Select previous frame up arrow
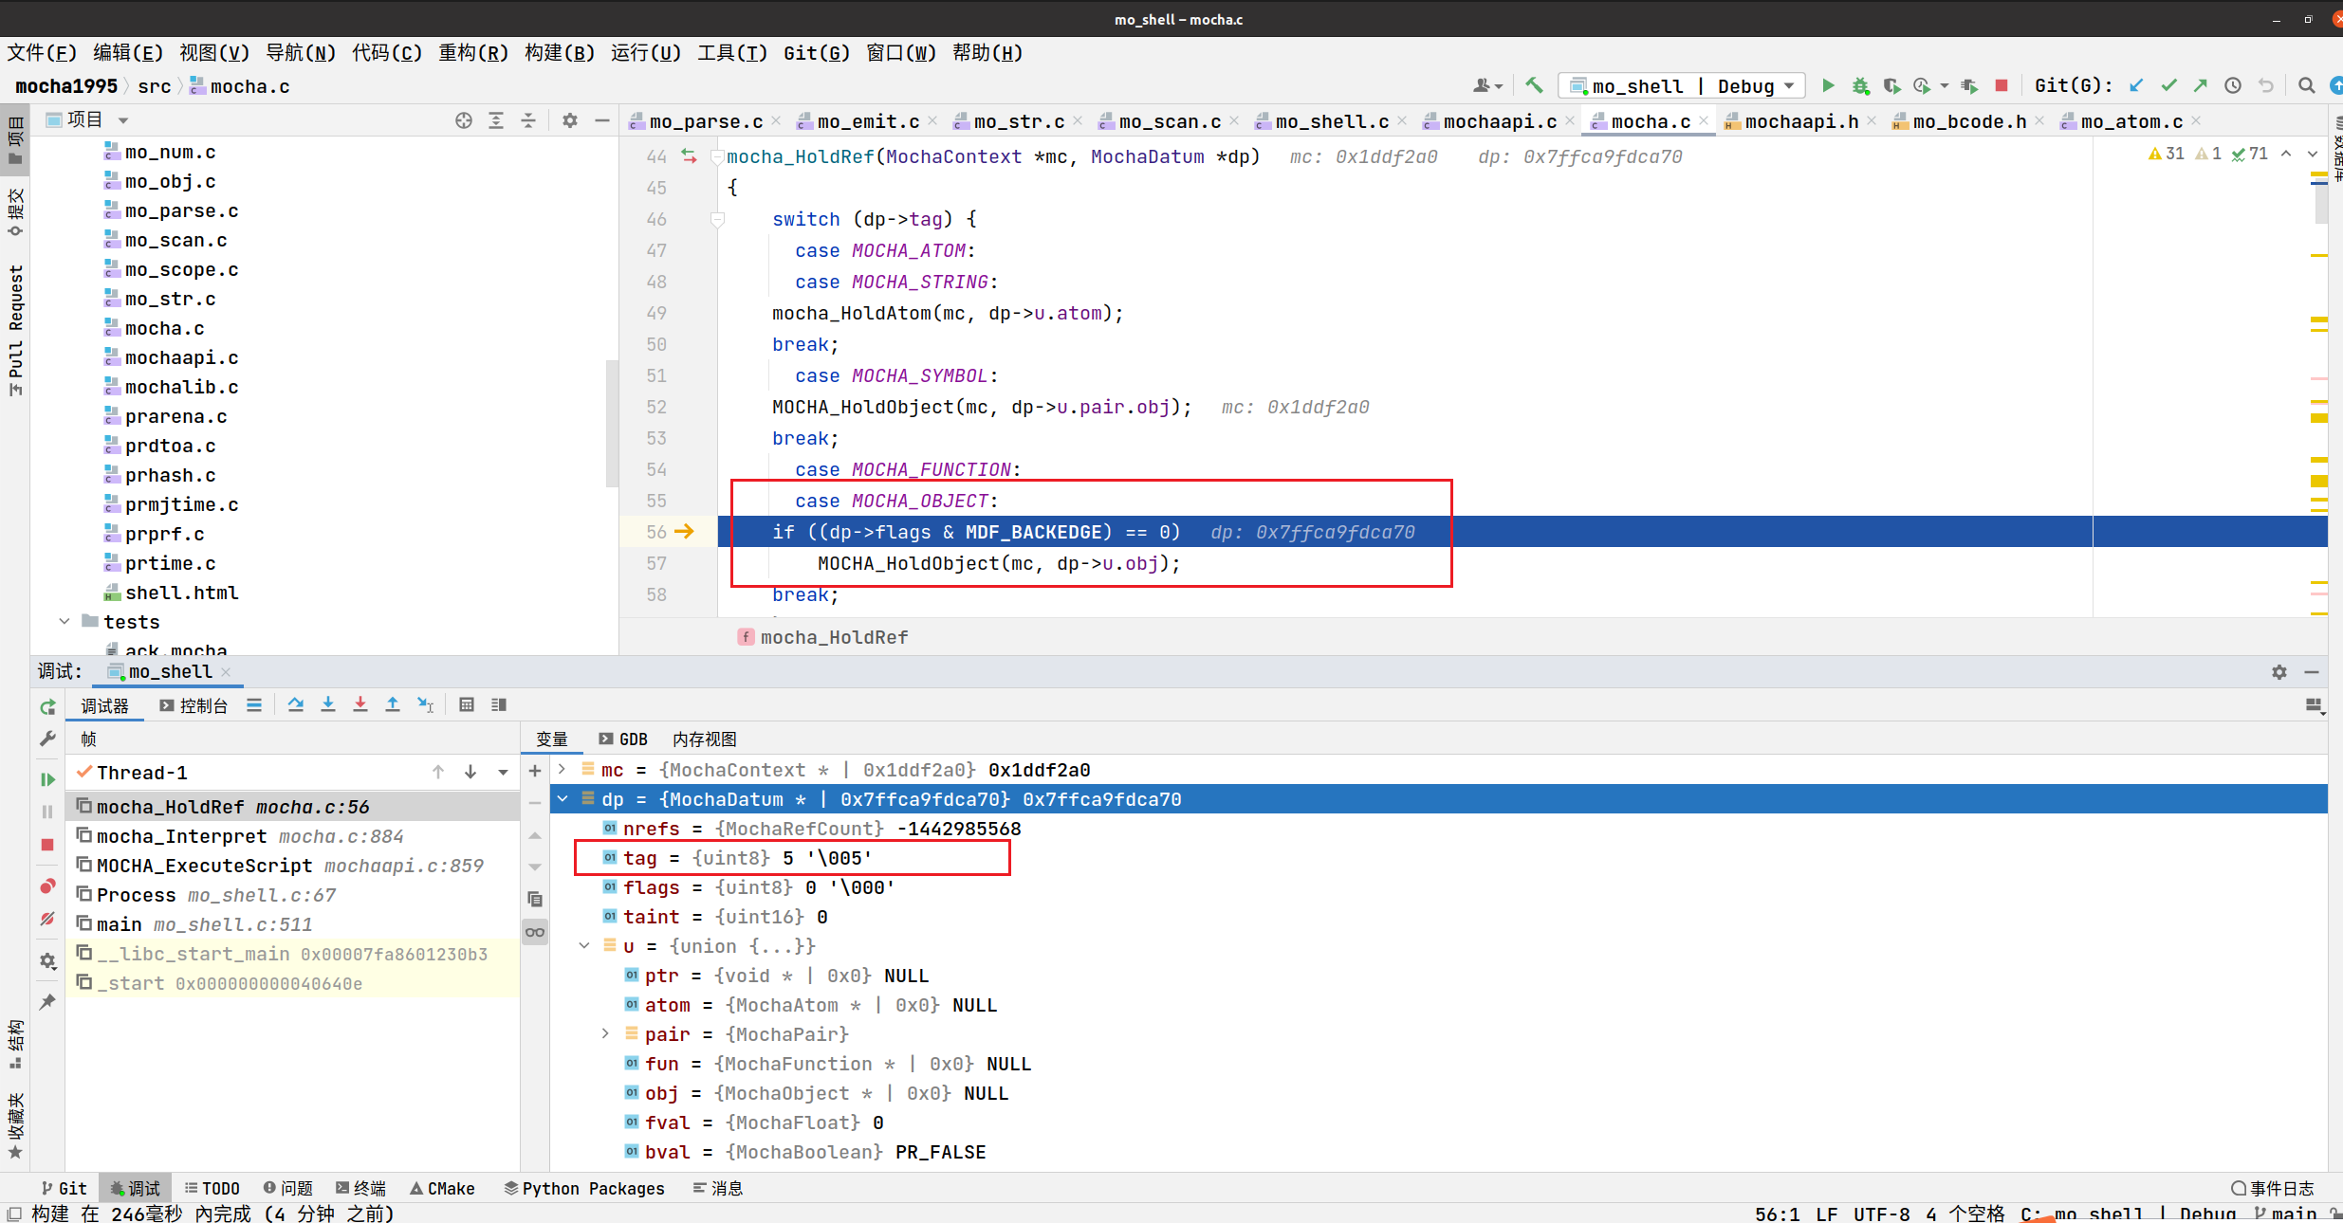Screen dimensions: 2343x1223 (x=438, y=773)
